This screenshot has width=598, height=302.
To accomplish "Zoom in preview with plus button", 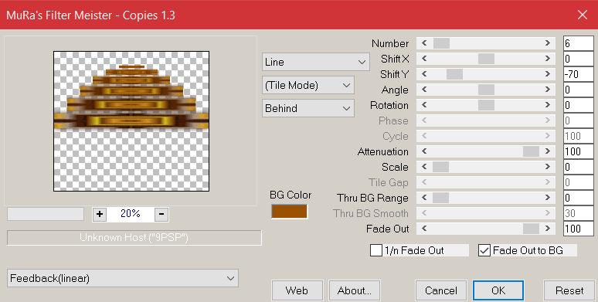I will (x=100, y=214).
